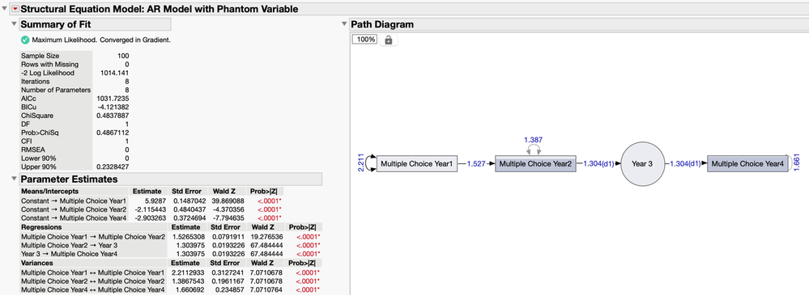Select the Year2 ↔ Year2 variance row

point(172,281)
